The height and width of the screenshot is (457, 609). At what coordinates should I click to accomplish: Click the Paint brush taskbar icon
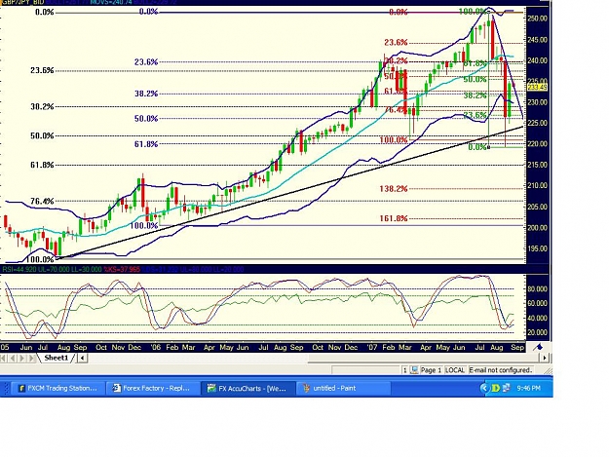pos(306,388)
